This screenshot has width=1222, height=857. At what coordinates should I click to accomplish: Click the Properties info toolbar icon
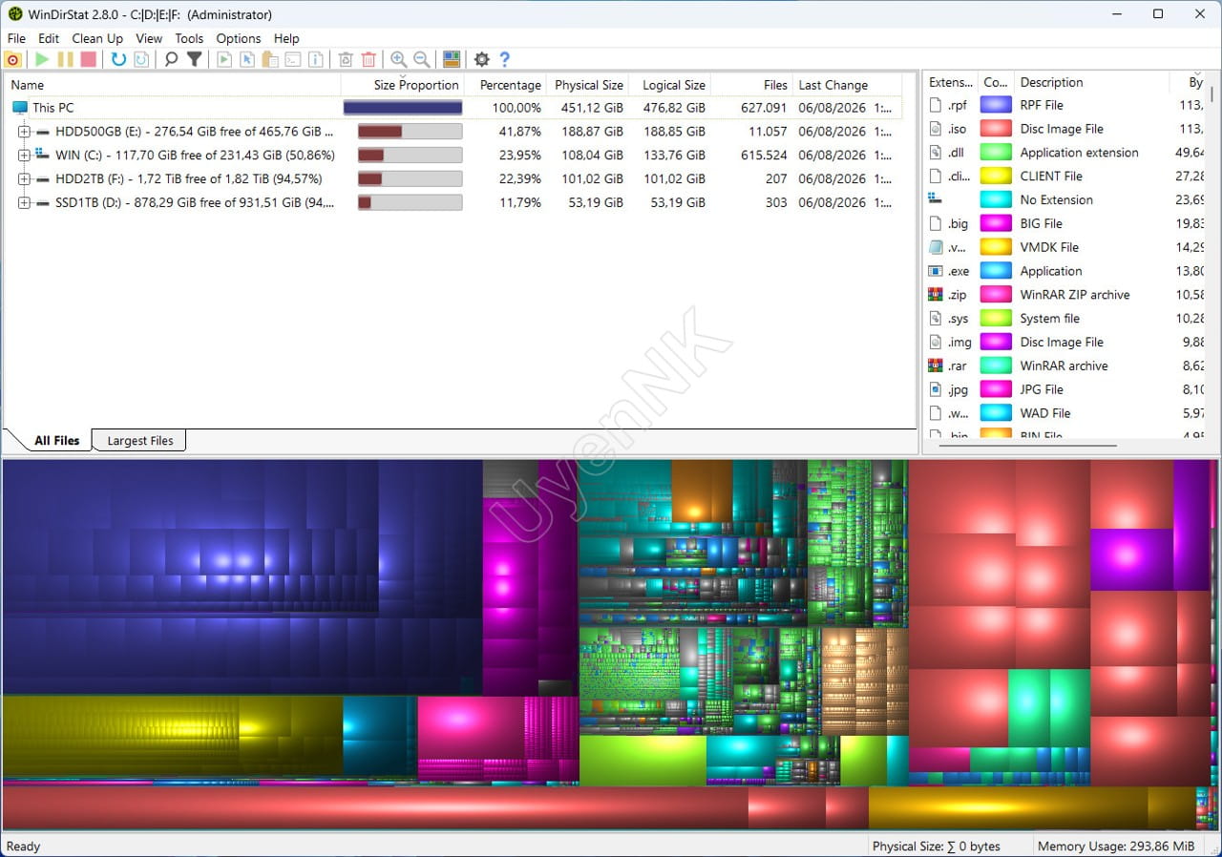[x=316, y=59]
